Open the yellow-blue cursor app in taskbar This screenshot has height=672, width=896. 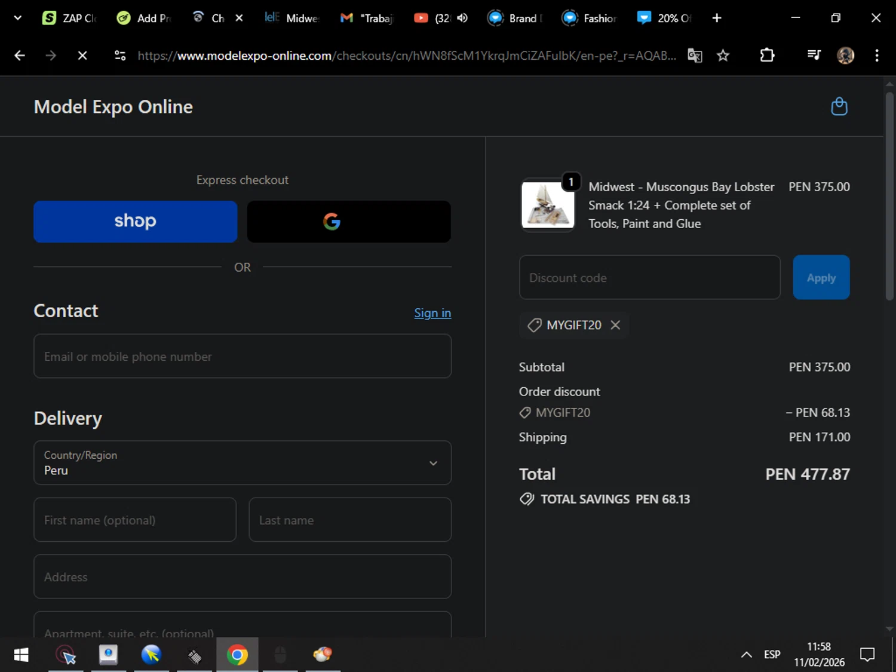(x=151, y=655)
